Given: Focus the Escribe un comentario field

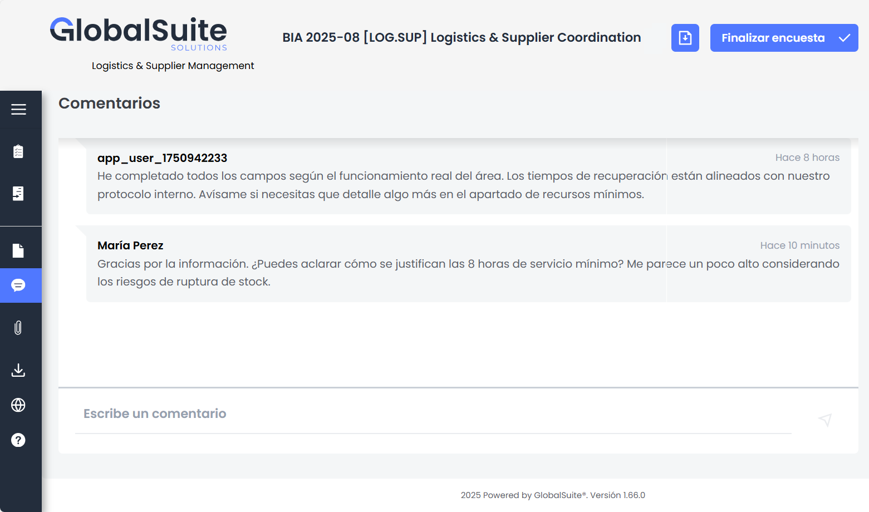Looking at the screenshot, I should point(433,414).
